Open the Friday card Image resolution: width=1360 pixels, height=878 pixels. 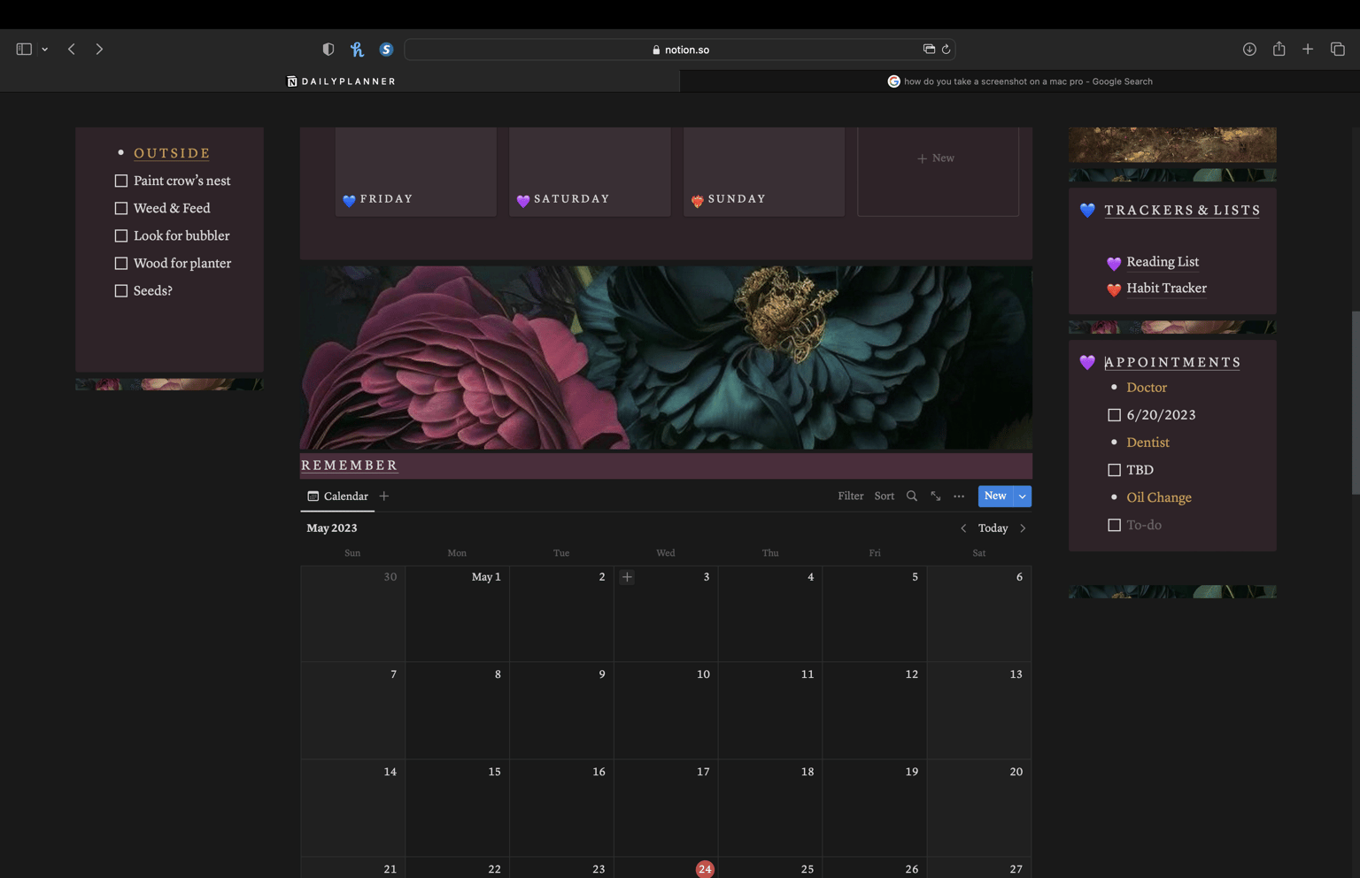tap(416, 172)
